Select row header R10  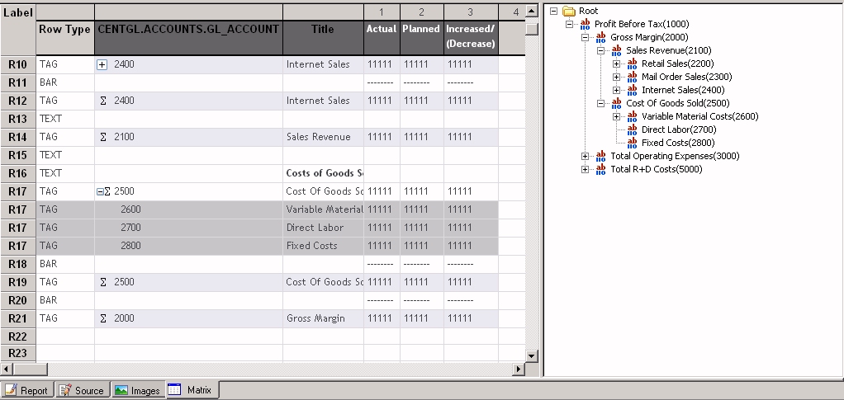click(x=18, y=64)
